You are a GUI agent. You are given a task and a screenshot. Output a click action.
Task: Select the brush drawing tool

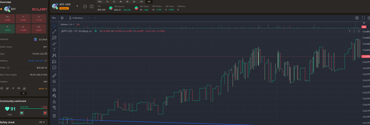[x=54, y=44]
